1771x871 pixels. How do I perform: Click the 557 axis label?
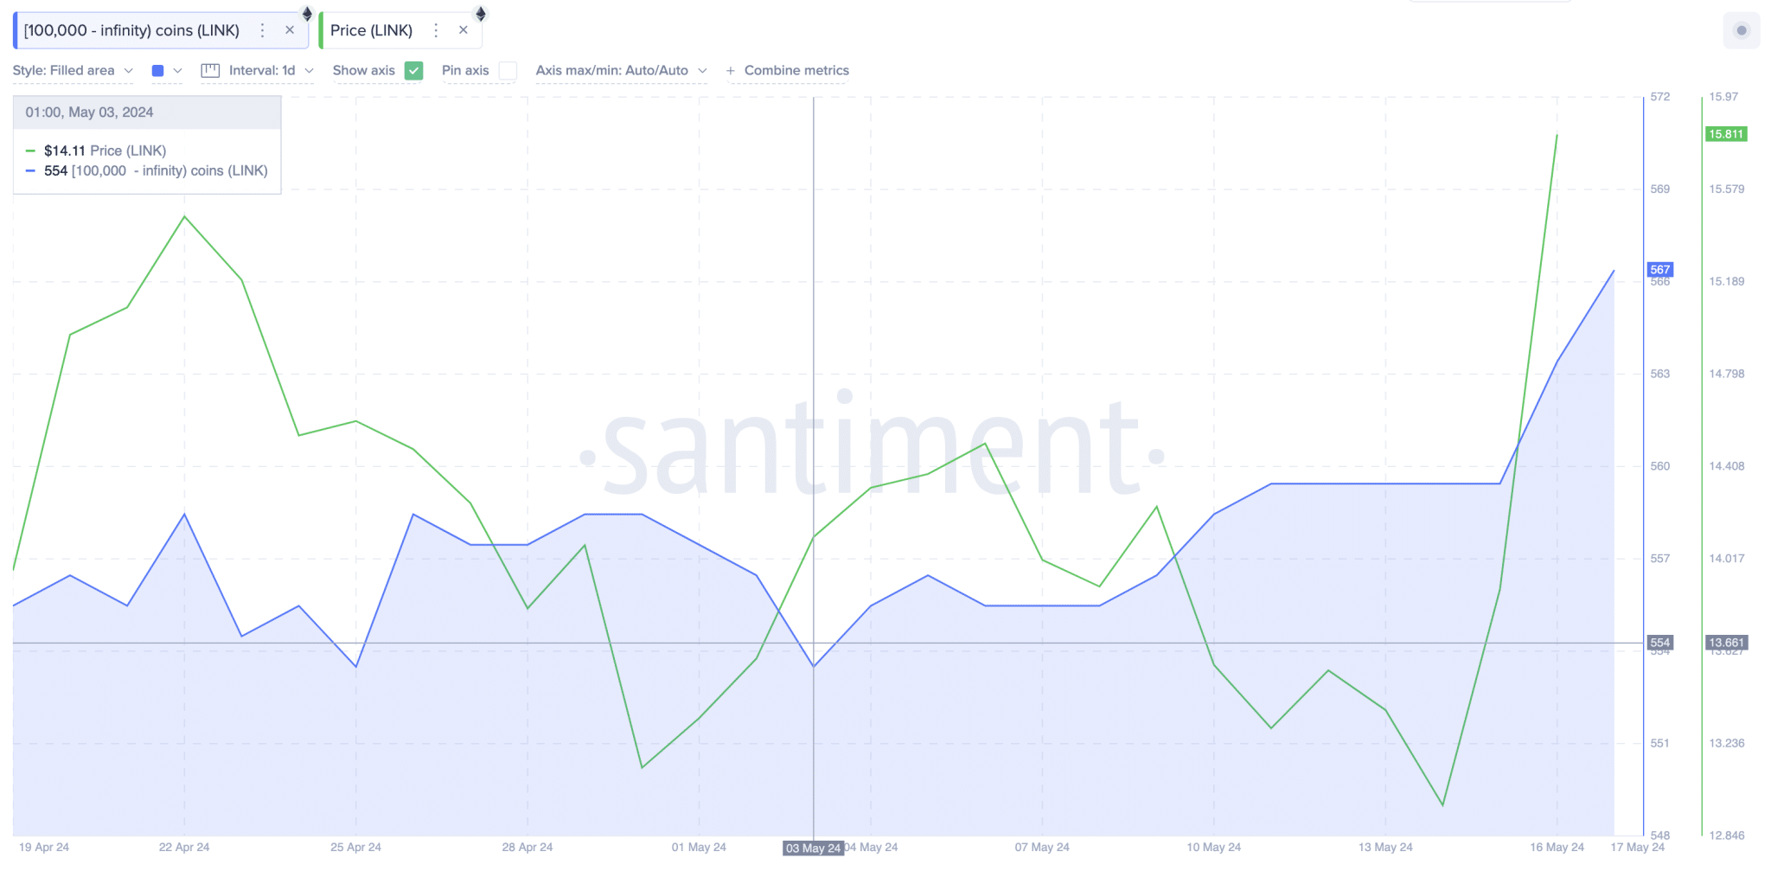click(1660, 559)
